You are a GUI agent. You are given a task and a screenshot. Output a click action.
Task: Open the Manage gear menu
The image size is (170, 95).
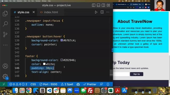[x=5, y=77]
